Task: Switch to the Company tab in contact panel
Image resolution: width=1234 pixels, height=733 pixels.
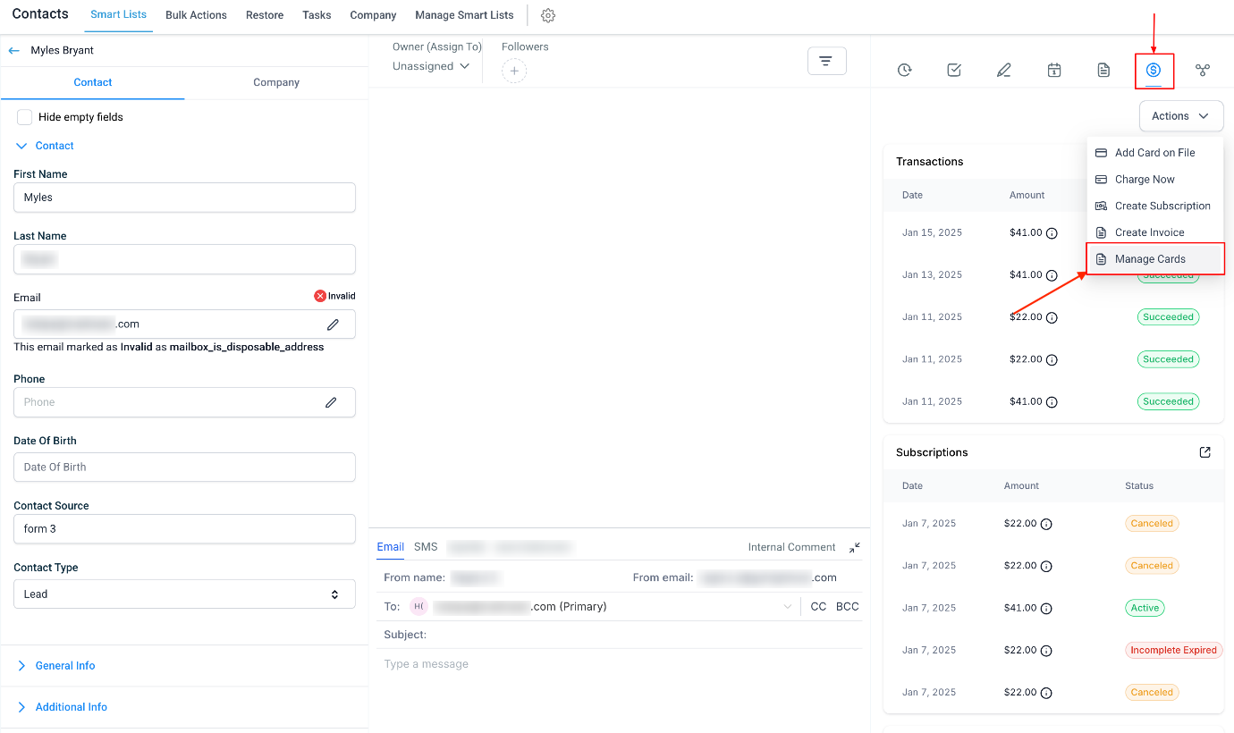Action: (x=276, y=82)
